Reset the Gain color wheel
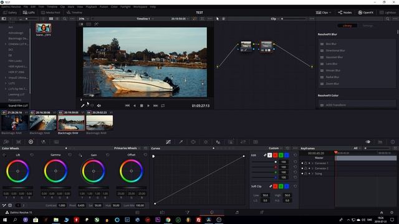Image resolution: width=399 pixels, height=224 pixels. pos(108,155)
